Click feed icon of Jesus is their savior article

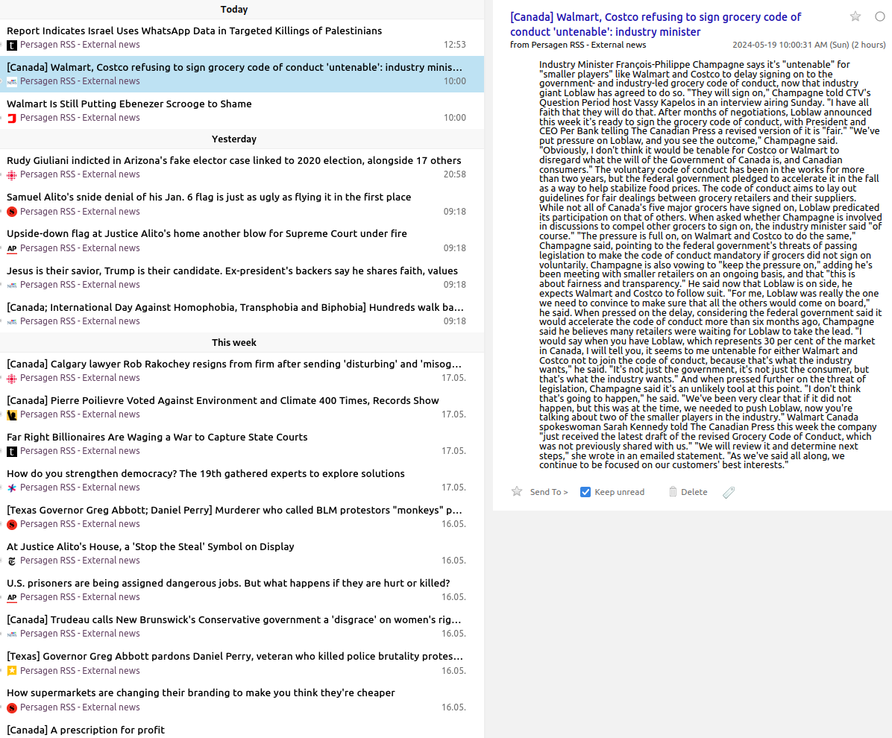point(12,285)
